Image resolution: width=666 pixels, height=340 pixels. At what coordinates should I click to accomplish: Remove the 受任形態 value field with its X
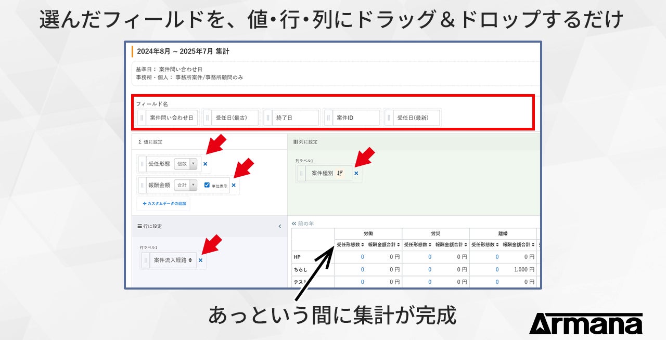pos(205,164)
